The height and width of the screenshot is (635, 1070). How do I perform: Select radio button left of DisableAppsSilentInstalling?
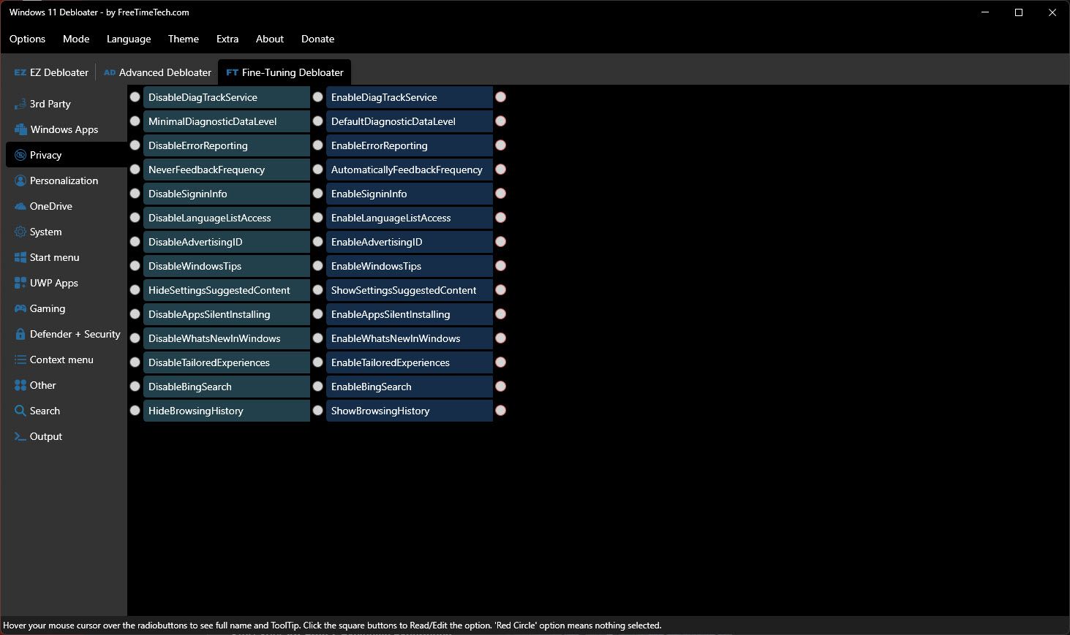tap(135, 314)
